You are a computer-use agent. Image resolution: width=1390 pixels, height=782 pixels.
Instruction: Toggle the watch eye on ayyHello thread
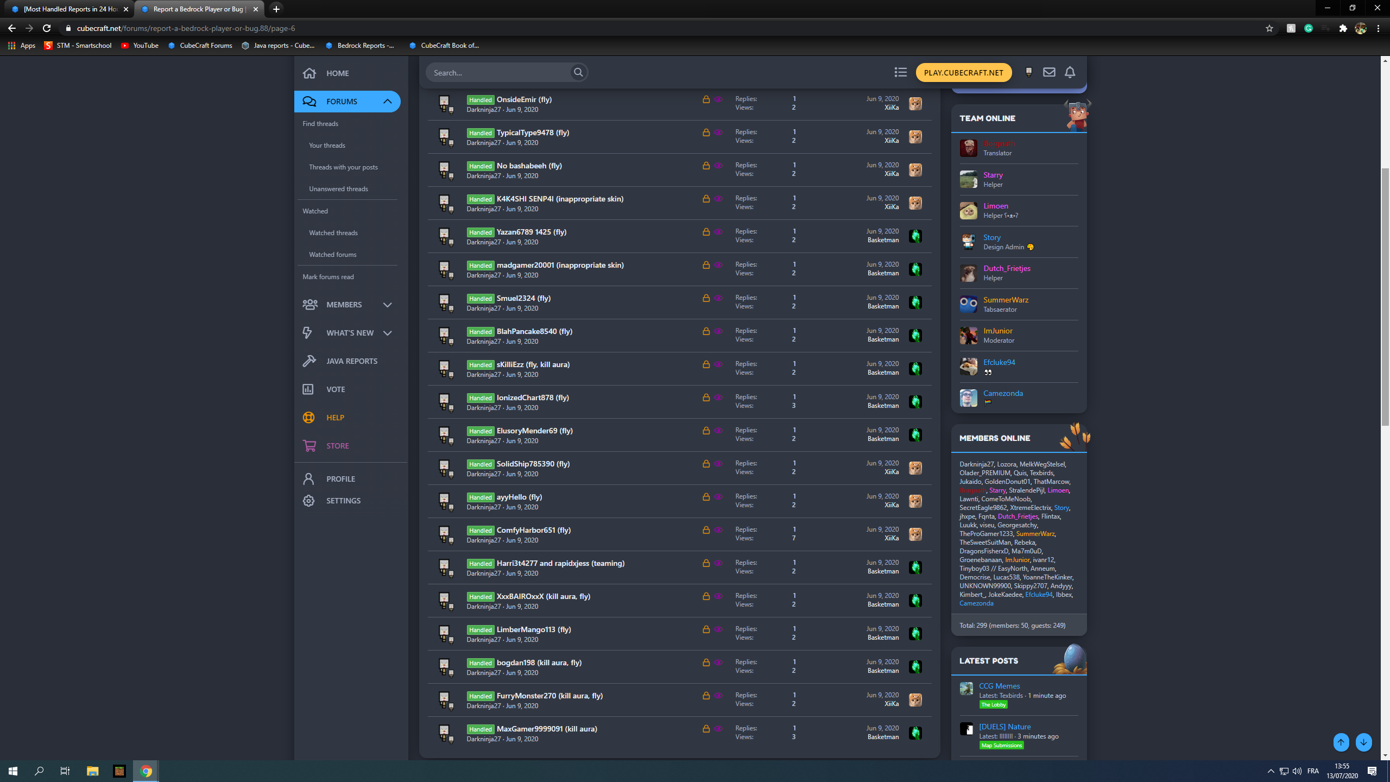coord(718,497)
